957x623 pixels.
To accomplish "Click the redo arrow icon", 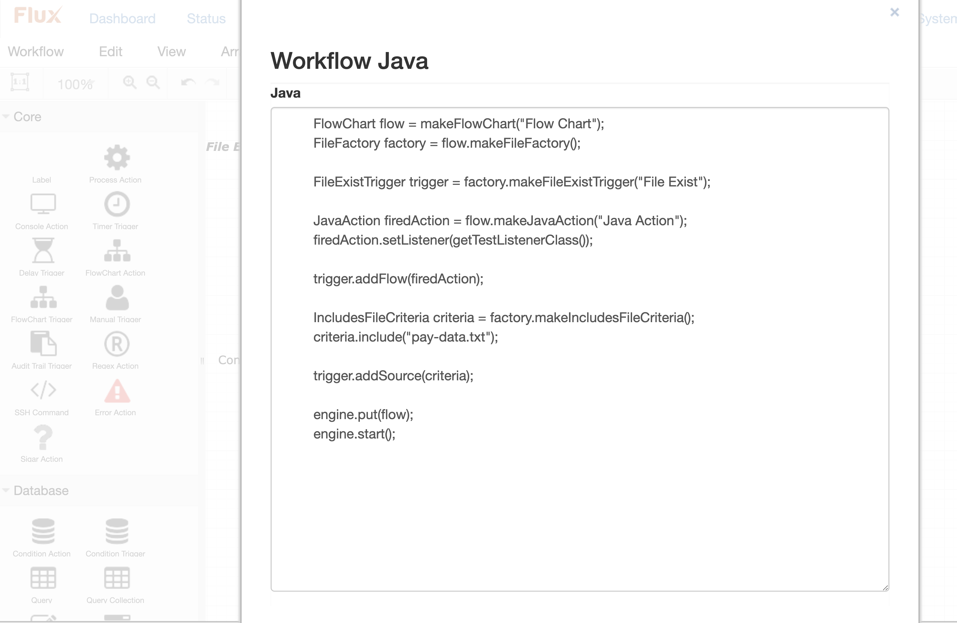I will (x=212, y=82).
